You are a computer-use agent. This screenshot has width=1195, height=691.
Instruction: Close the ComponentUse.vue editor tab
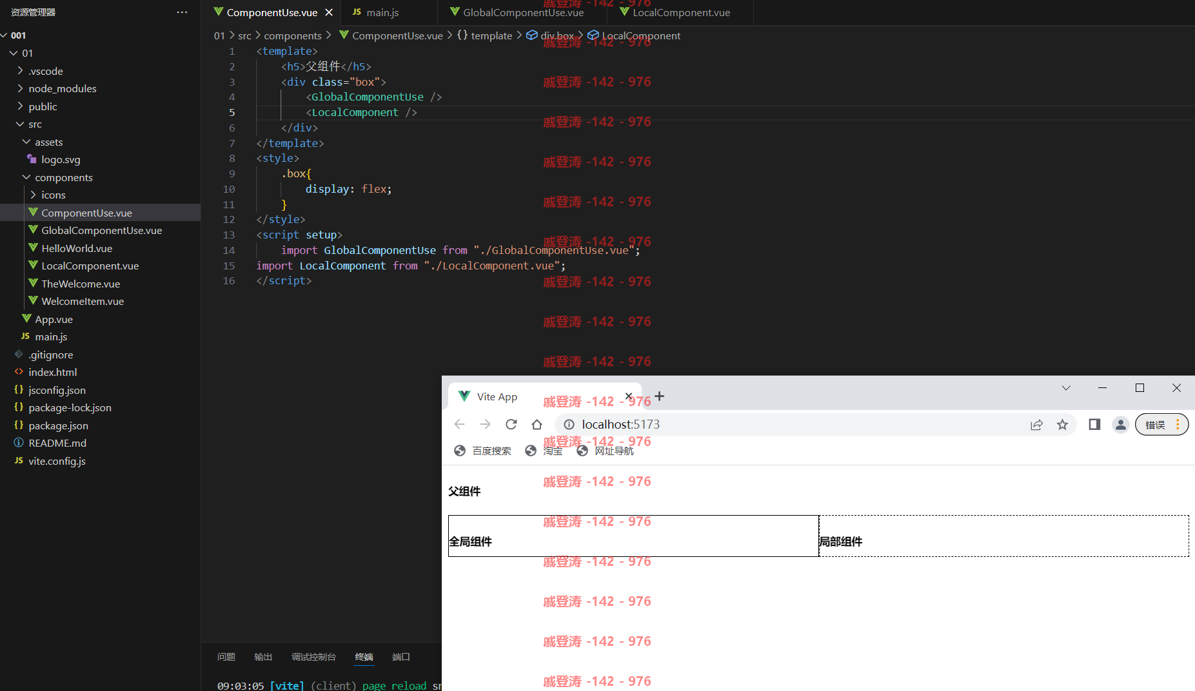pos(329,12)
